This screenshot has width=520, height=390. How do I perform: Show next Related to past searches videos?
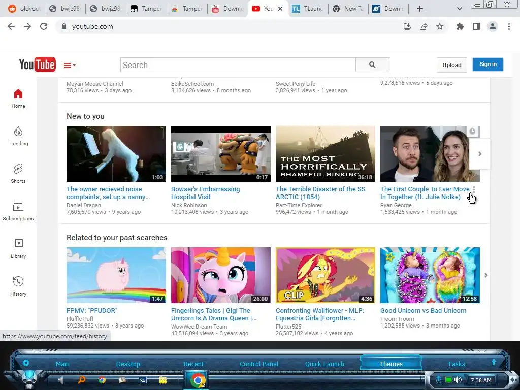(486, 275)
